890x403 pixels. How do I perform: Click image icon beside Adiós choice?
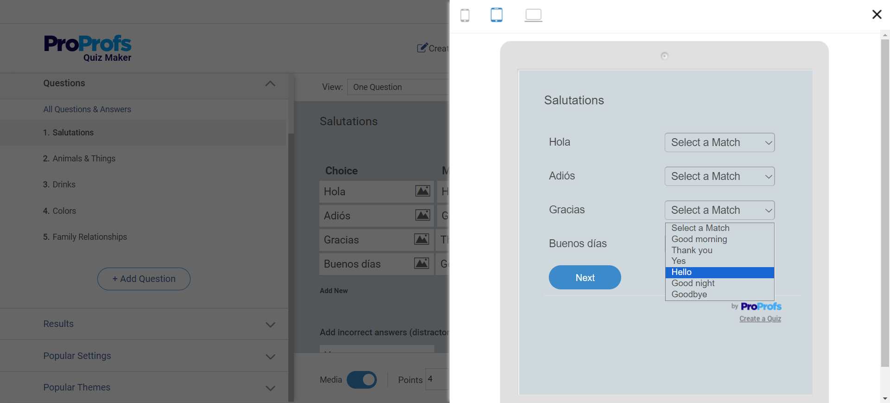coord(422,215)
